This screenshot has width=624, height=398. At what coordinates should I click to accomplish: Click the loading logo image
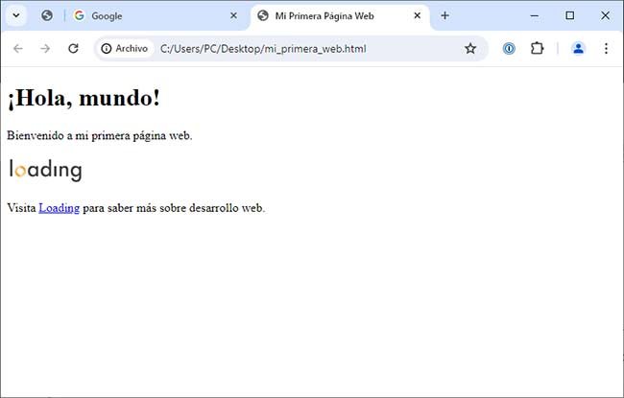coord(45,171)
